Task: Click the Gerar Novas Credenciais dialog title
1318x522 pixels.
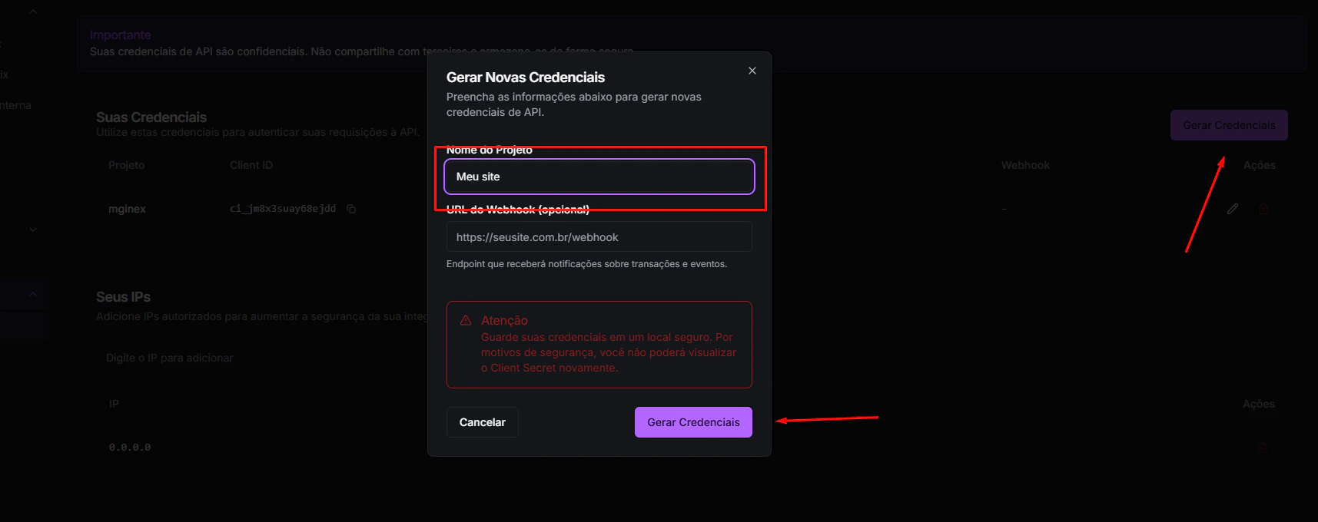Action: click(x=526, y=78)
